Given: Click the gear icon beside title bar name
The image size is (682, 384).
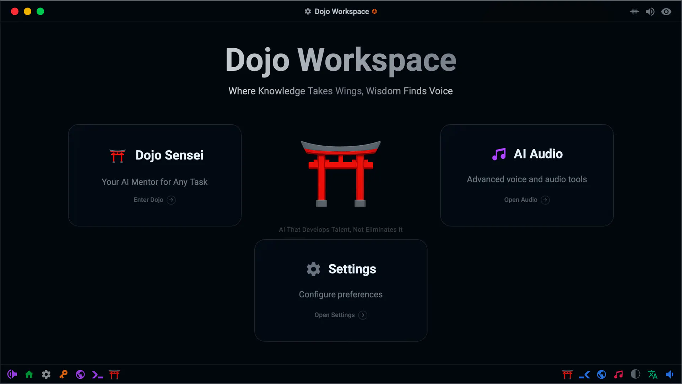Looking at the screenshot, I should click(308, 11).
